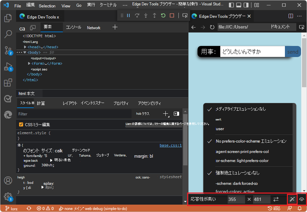The height and width of the screenshot is (212, 307).
Task: Open Run and Debug view
Action: tap(8, 67)
